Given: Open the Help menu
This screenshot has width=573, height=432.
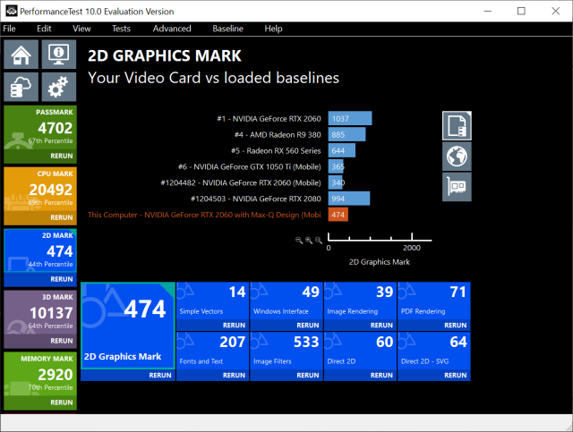Looking at the screenshot, I should 273,29.
